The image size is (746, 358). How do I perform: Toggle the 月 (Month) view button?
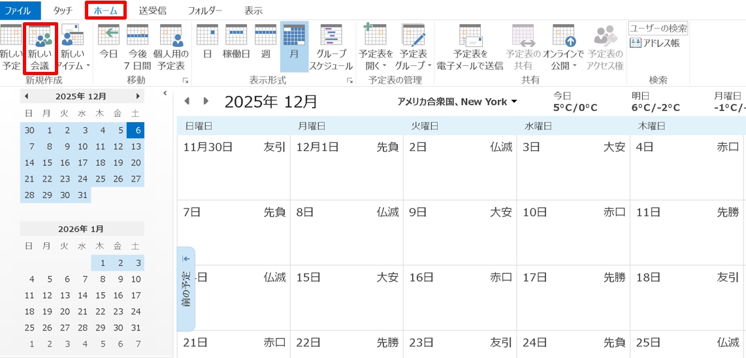[294, 48]
